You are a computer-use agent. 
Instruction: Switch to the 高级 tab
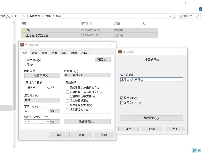tap(34, 53)
